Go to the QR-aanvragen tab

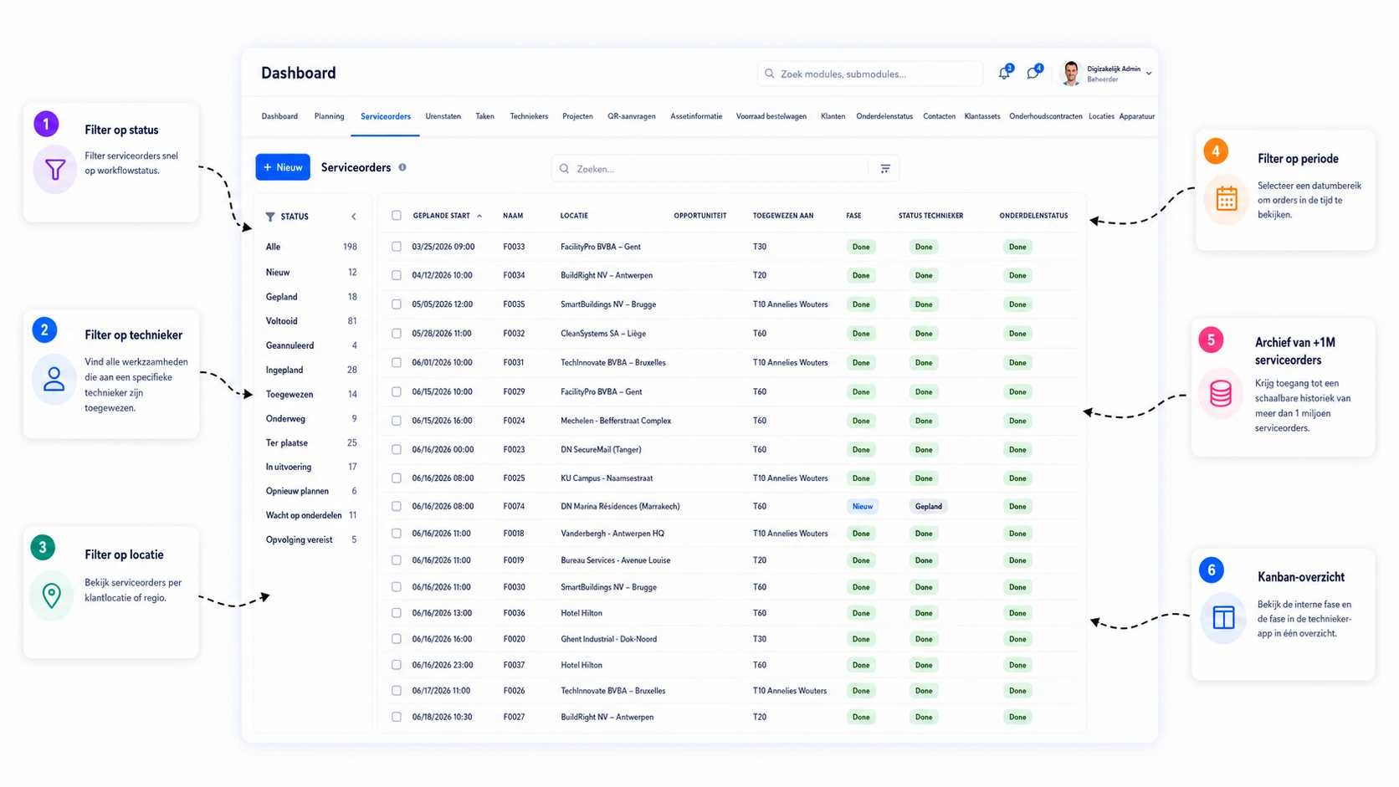[631, 116]
